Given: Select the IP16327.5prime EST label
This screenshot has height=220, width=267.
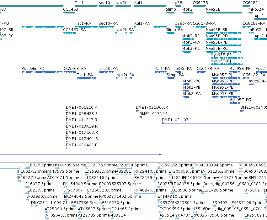Looking at the screenshot, I should pyautogui.click(x=39, y=165).
